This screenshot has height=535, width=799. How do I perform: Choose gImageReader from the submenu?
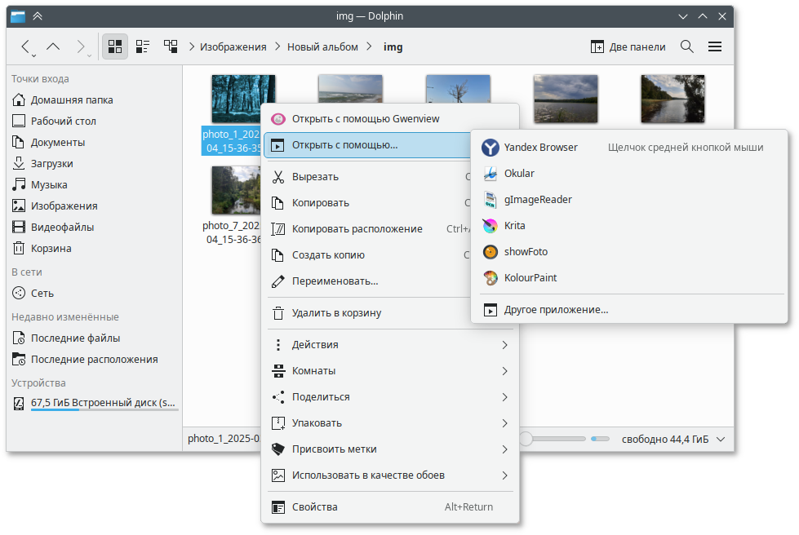(x=537, y=200)
